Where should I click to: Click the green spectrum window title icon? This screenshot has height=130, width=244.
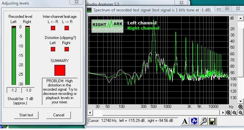click(89, 10)
